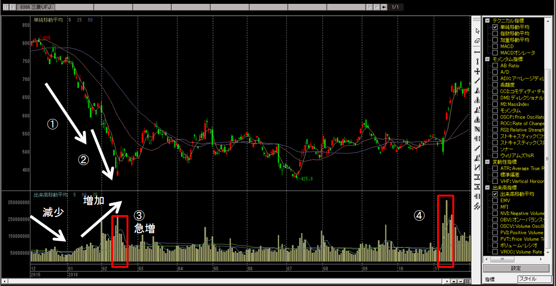Viewport: 556px width, 286px height.
Task: Collapse the モメンタム指標 tree group
Action: coord(487,59)
